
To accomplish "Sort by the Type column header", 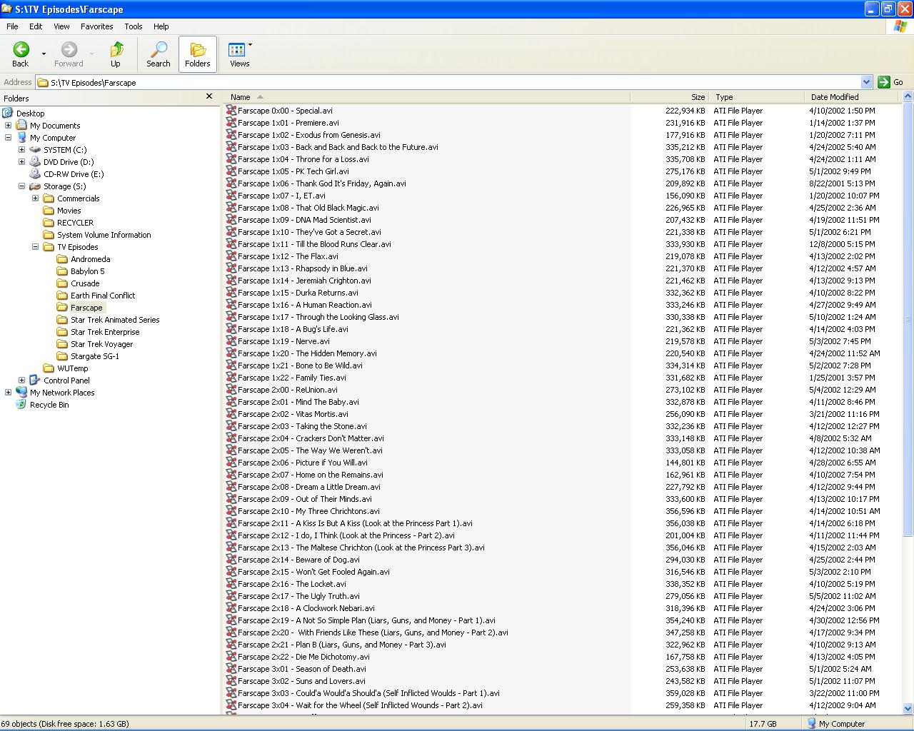I will 756,97.
